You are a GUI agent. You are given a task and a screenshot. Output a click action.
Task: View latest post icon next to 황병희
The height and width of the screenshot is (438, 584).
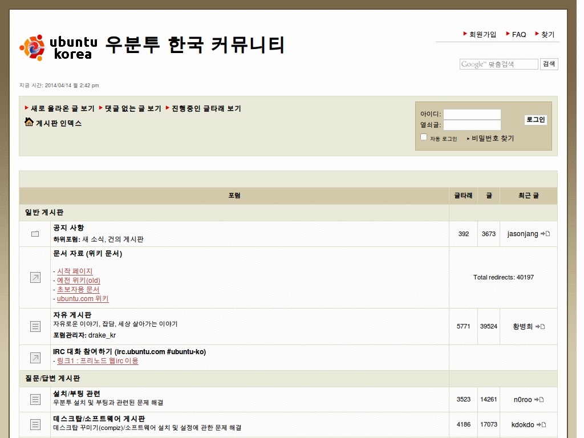[x=540, y=327]
